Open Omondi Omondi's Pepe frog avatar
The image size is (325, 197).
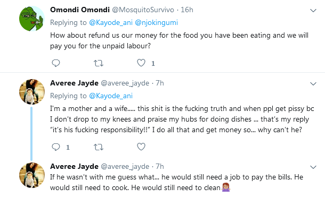click(32, 19)
